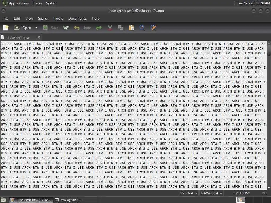Open the Documents menu
271x203 pixels.
(x=77, y=18)
